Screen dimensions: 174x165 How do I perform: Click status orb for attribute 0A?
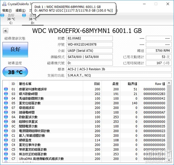pyautogui.click(x=6, y=117)
